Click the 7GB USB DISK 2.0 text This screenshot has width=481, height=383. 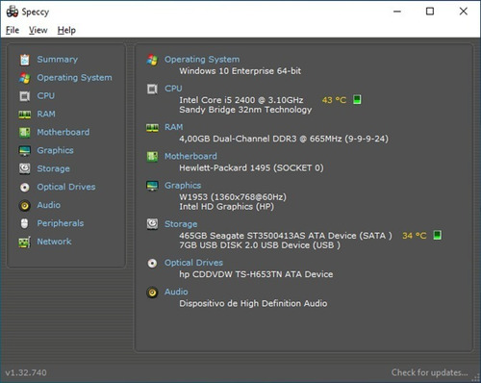tap(260, 245)
